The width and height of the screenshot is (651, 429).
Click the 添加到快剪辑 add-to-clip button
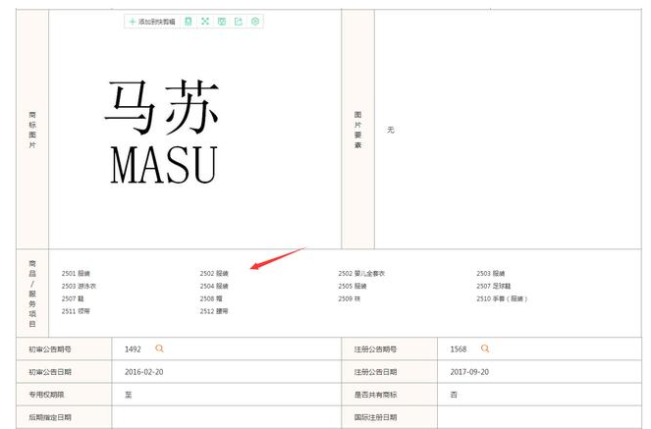pos(152,22)
